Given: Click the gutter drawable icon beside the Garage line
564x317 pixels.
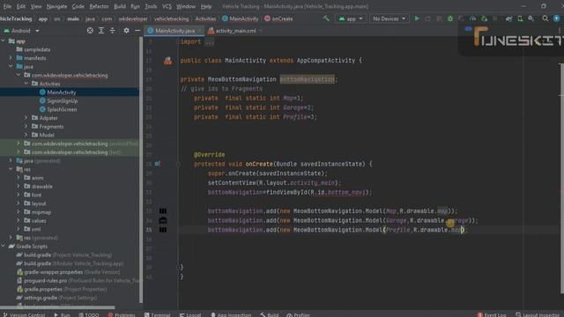Looking at the screenshot, I should pos(163,220).
